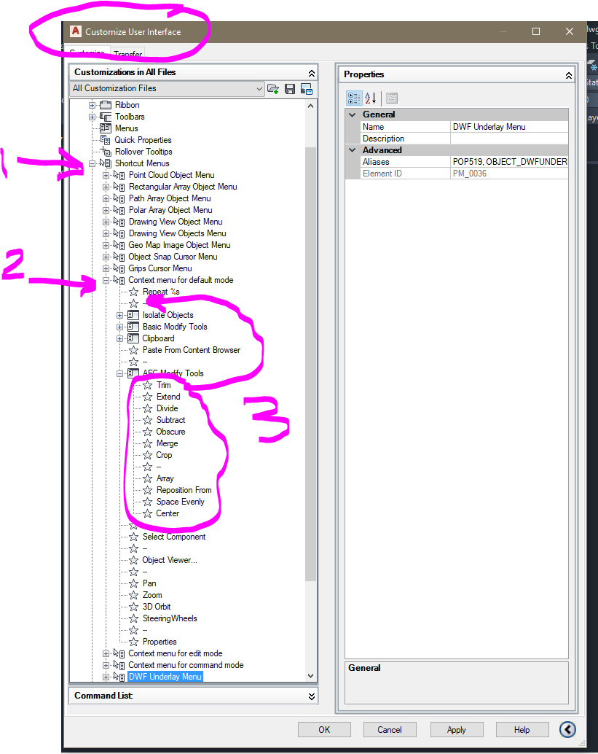Expand Context menu for edit mode

(106, 653)
